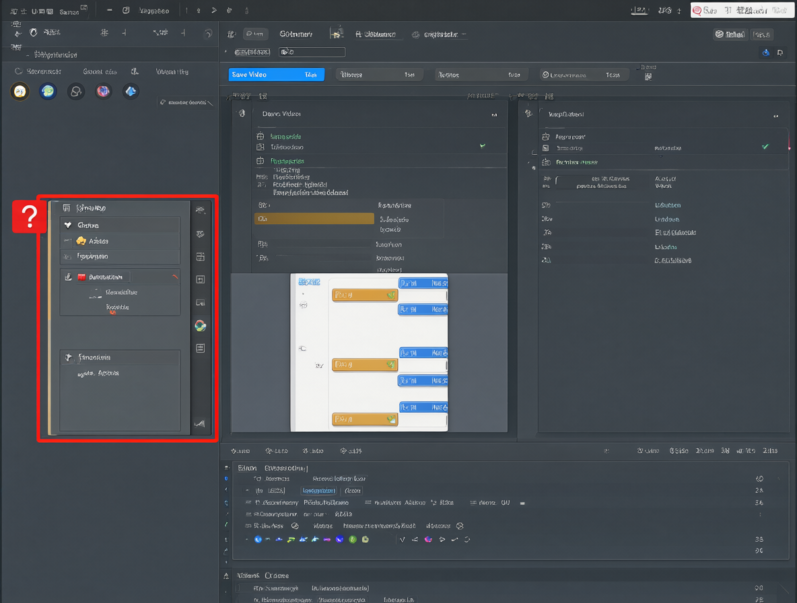797x603 pixels.
Task: Click the pink circle in the bottom icon row
Action: coord(429,540)
